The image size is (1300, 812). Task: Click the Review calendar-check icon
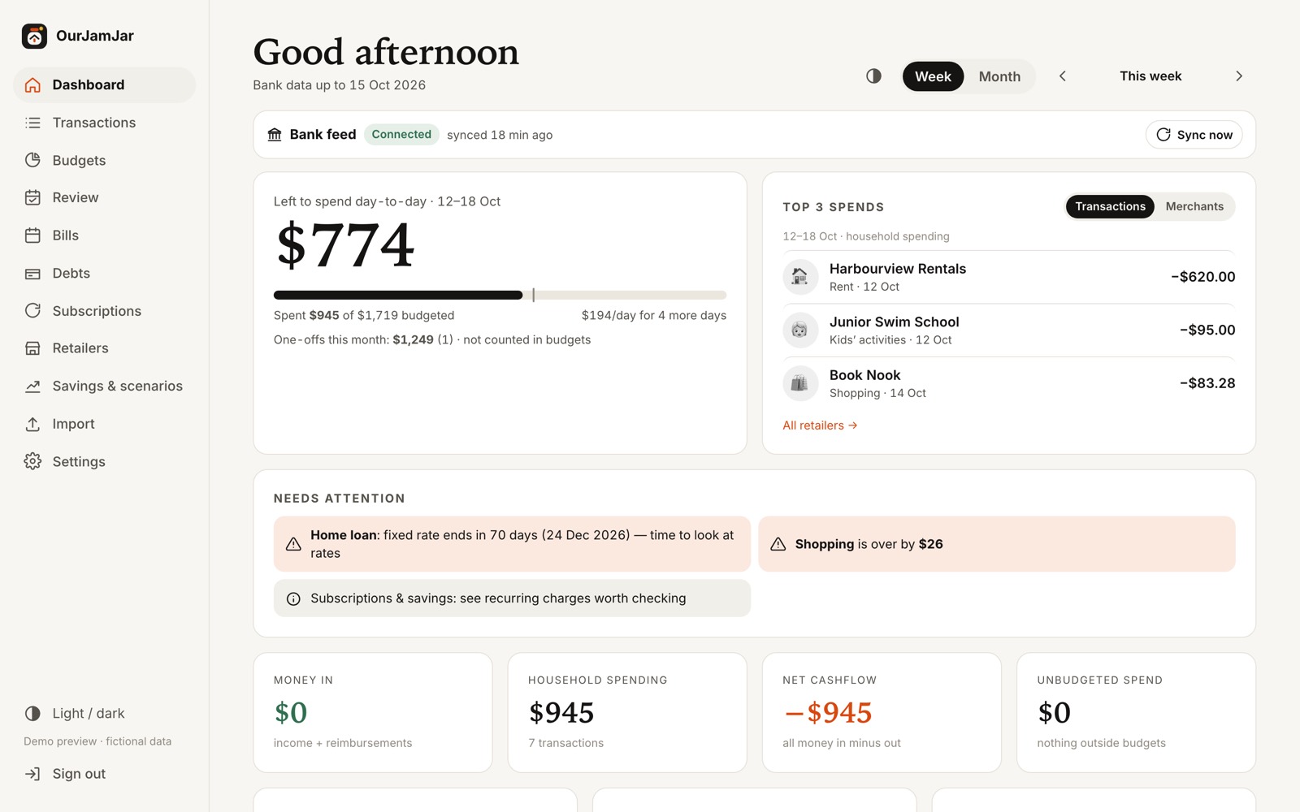tap(32, 197)
